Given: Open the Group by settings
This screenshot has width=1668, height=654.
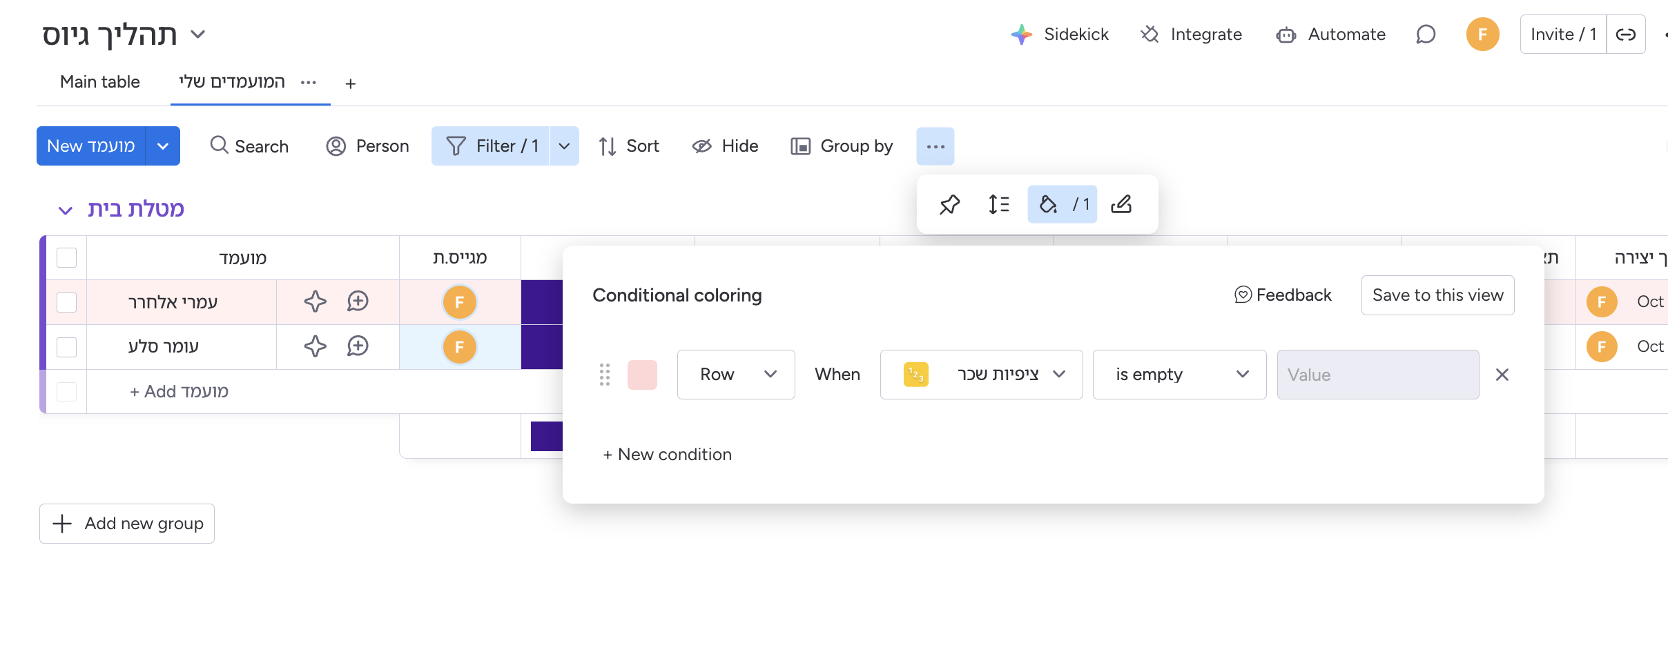Looking at the screenshot, I should click(841, 146).
